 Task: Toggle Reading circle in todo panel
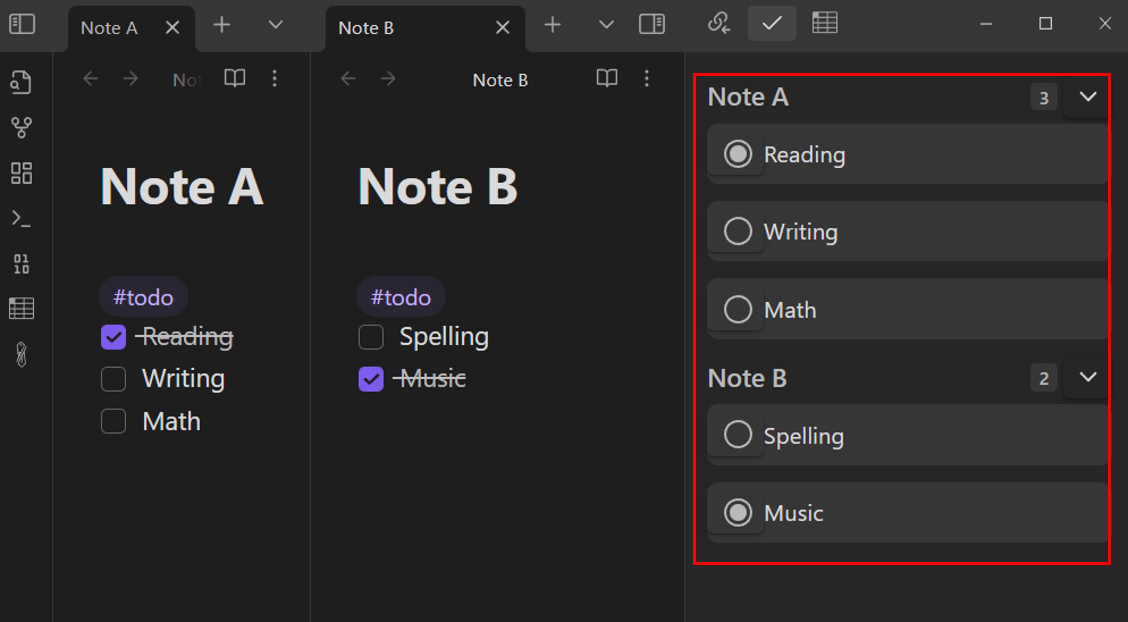(738, 154)
